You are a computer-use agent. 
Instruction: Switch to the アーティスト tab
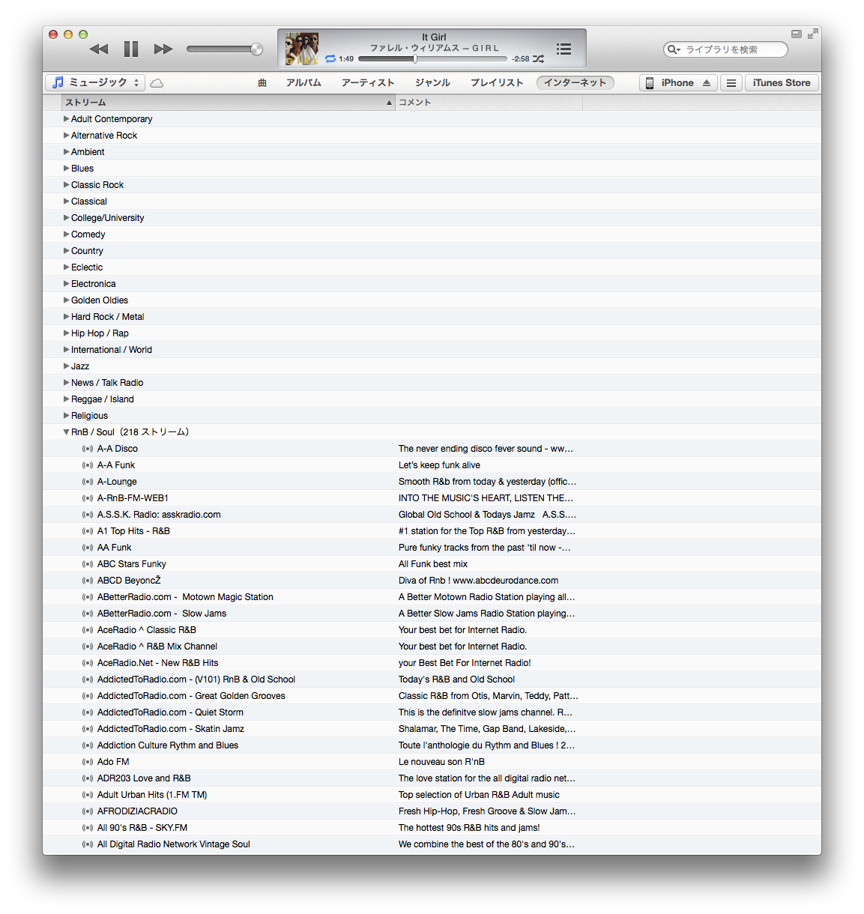(x=368, y=82)
